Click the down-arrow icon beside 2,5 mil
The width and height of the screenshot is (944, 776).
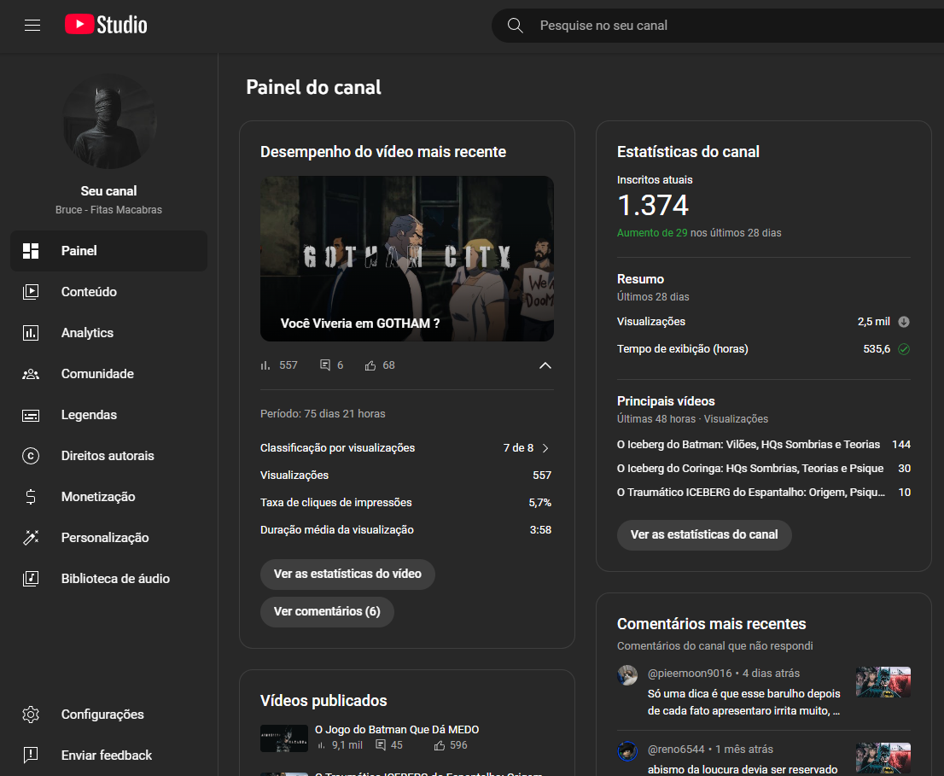click(904, 322)
